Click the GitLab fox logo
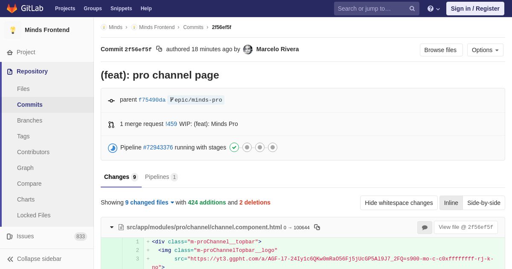512x269 pixels. (12, 9)
